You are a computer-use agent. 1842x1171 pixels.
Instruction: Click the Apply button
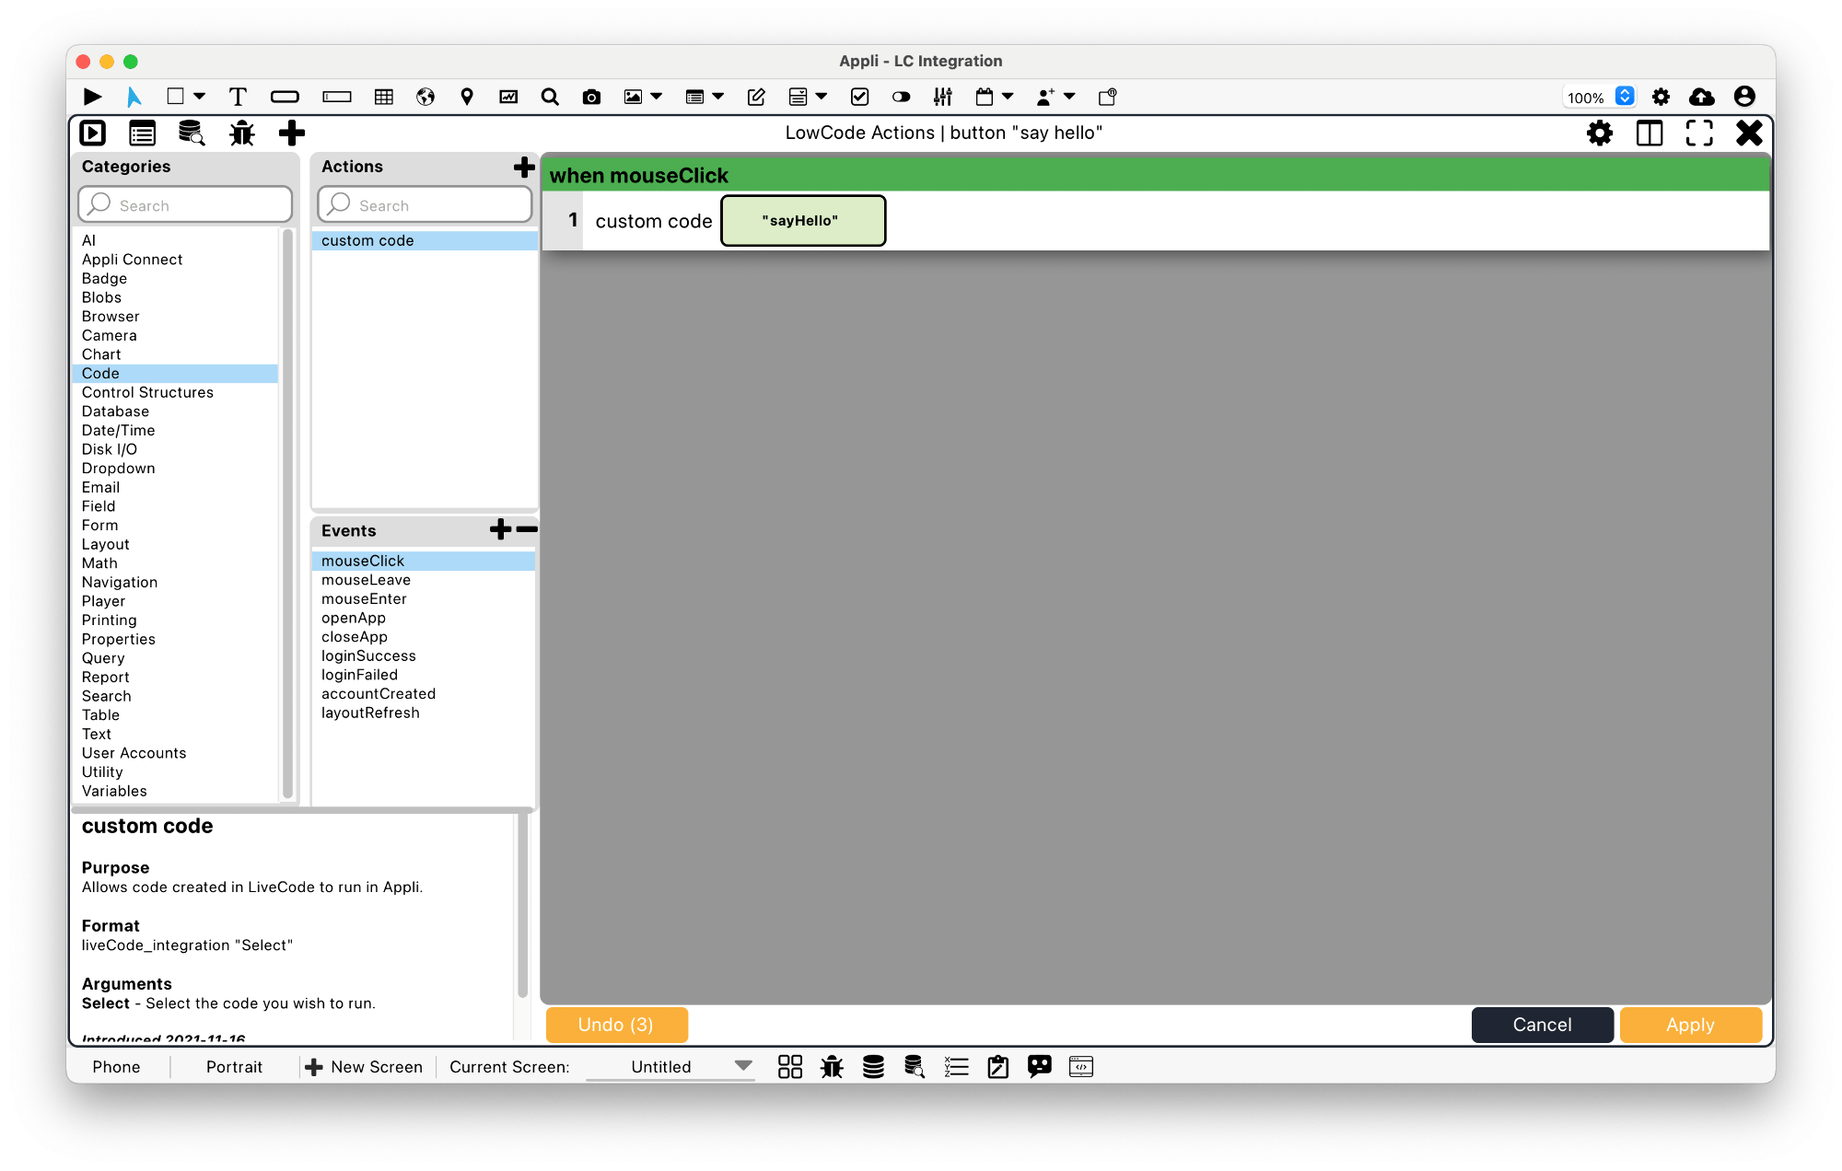coord(1690,1025)
